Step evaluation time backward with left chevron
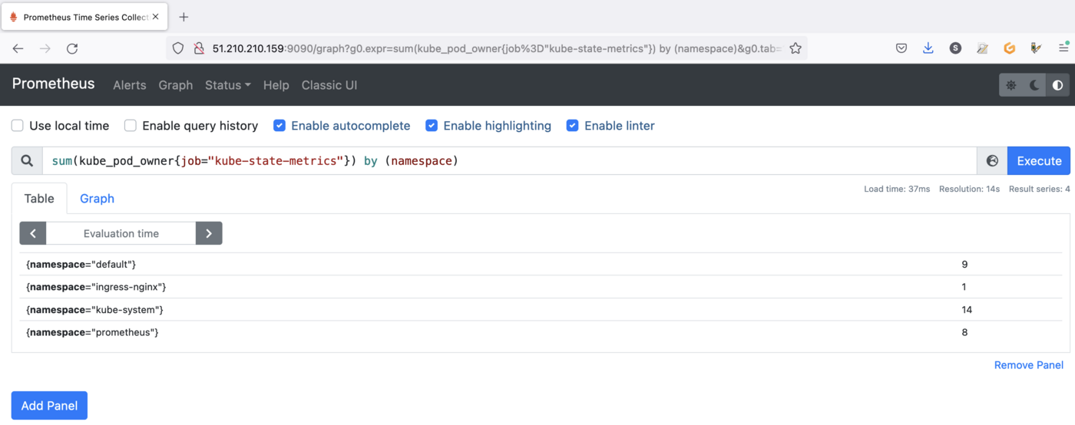This screenshot has height=425, width=1075. [x=33, y=233]
